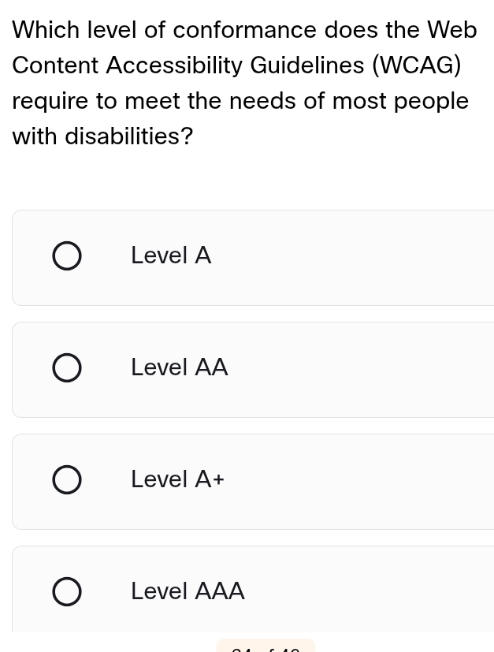The image size is (494, 652).
Task: Click the question progress counter badge
Action: (x=266, y=646)
